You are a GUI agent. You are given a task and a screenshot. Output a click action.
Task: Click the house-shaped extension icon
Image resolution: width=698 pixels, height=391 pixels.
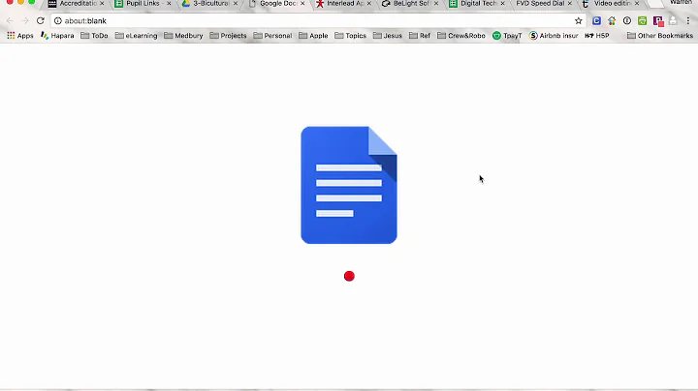[x=612, y=21]
